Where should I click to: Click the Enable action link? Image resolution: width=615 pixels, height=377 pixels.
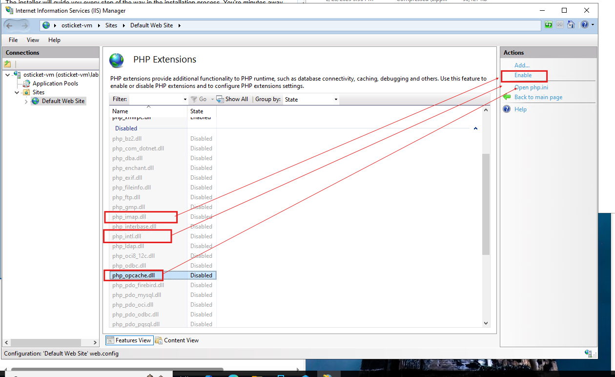coord(523,75)
